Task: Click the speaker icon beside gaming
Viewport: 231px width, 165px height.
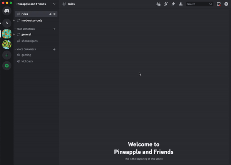Action: pyautogui.click(x=18, y=55)
